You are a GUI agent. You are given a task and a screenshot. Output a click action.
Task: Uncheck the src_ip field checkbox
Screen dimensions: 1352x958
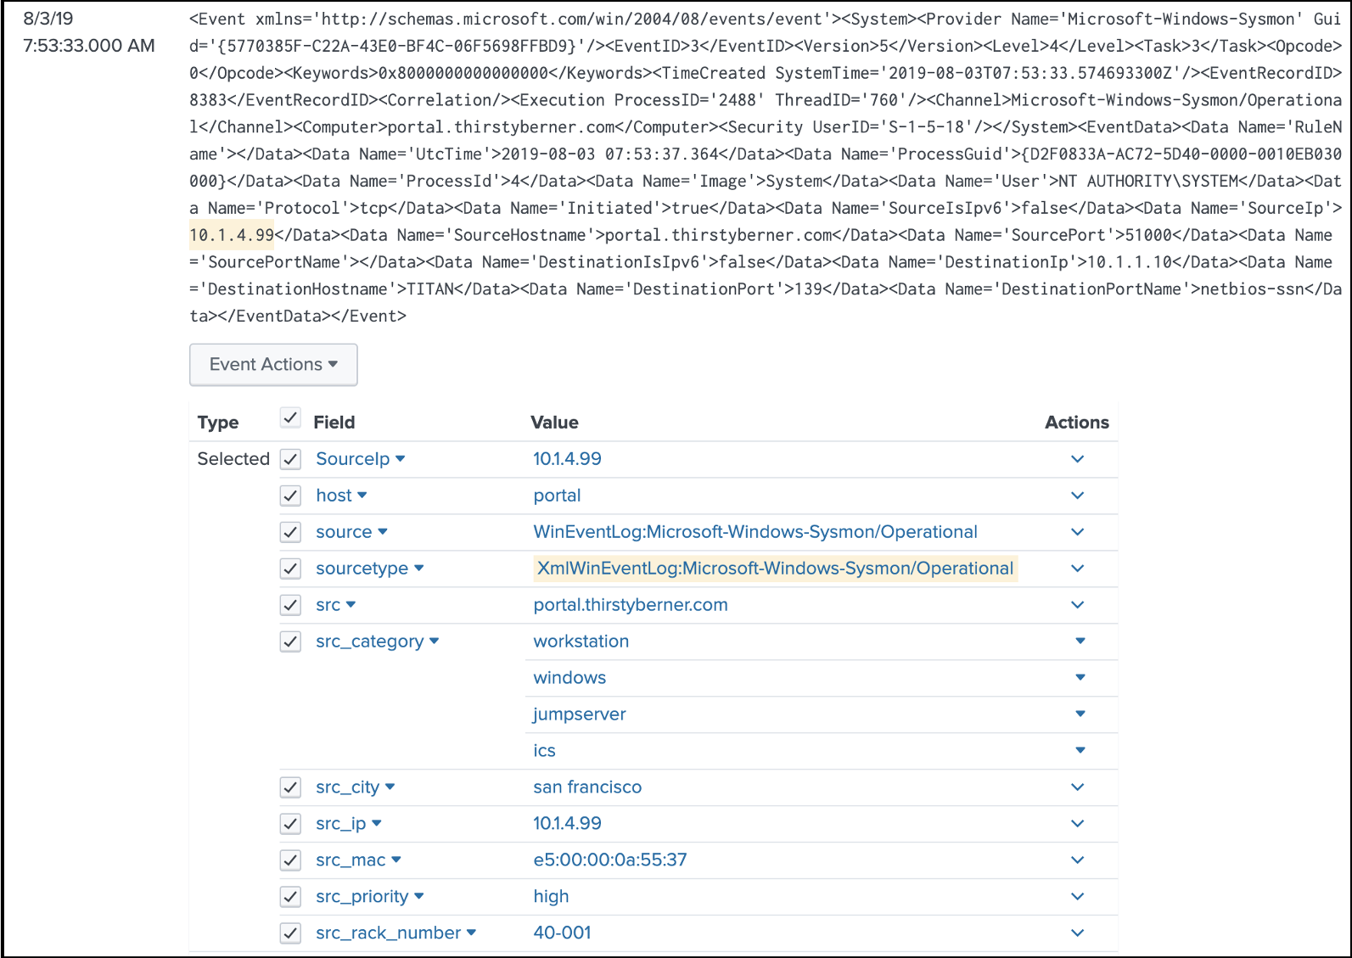click(x=290, y=824)
